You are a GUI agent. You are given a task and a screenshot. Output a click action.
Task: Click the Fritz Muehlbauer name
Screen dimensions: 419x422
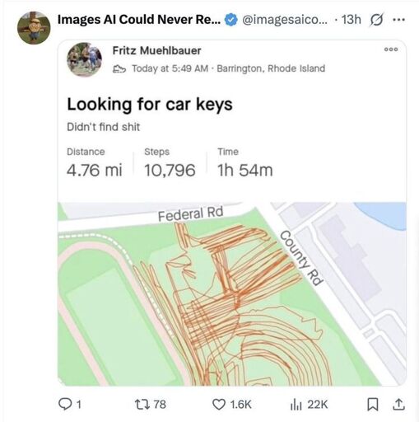tap(156, 51)
